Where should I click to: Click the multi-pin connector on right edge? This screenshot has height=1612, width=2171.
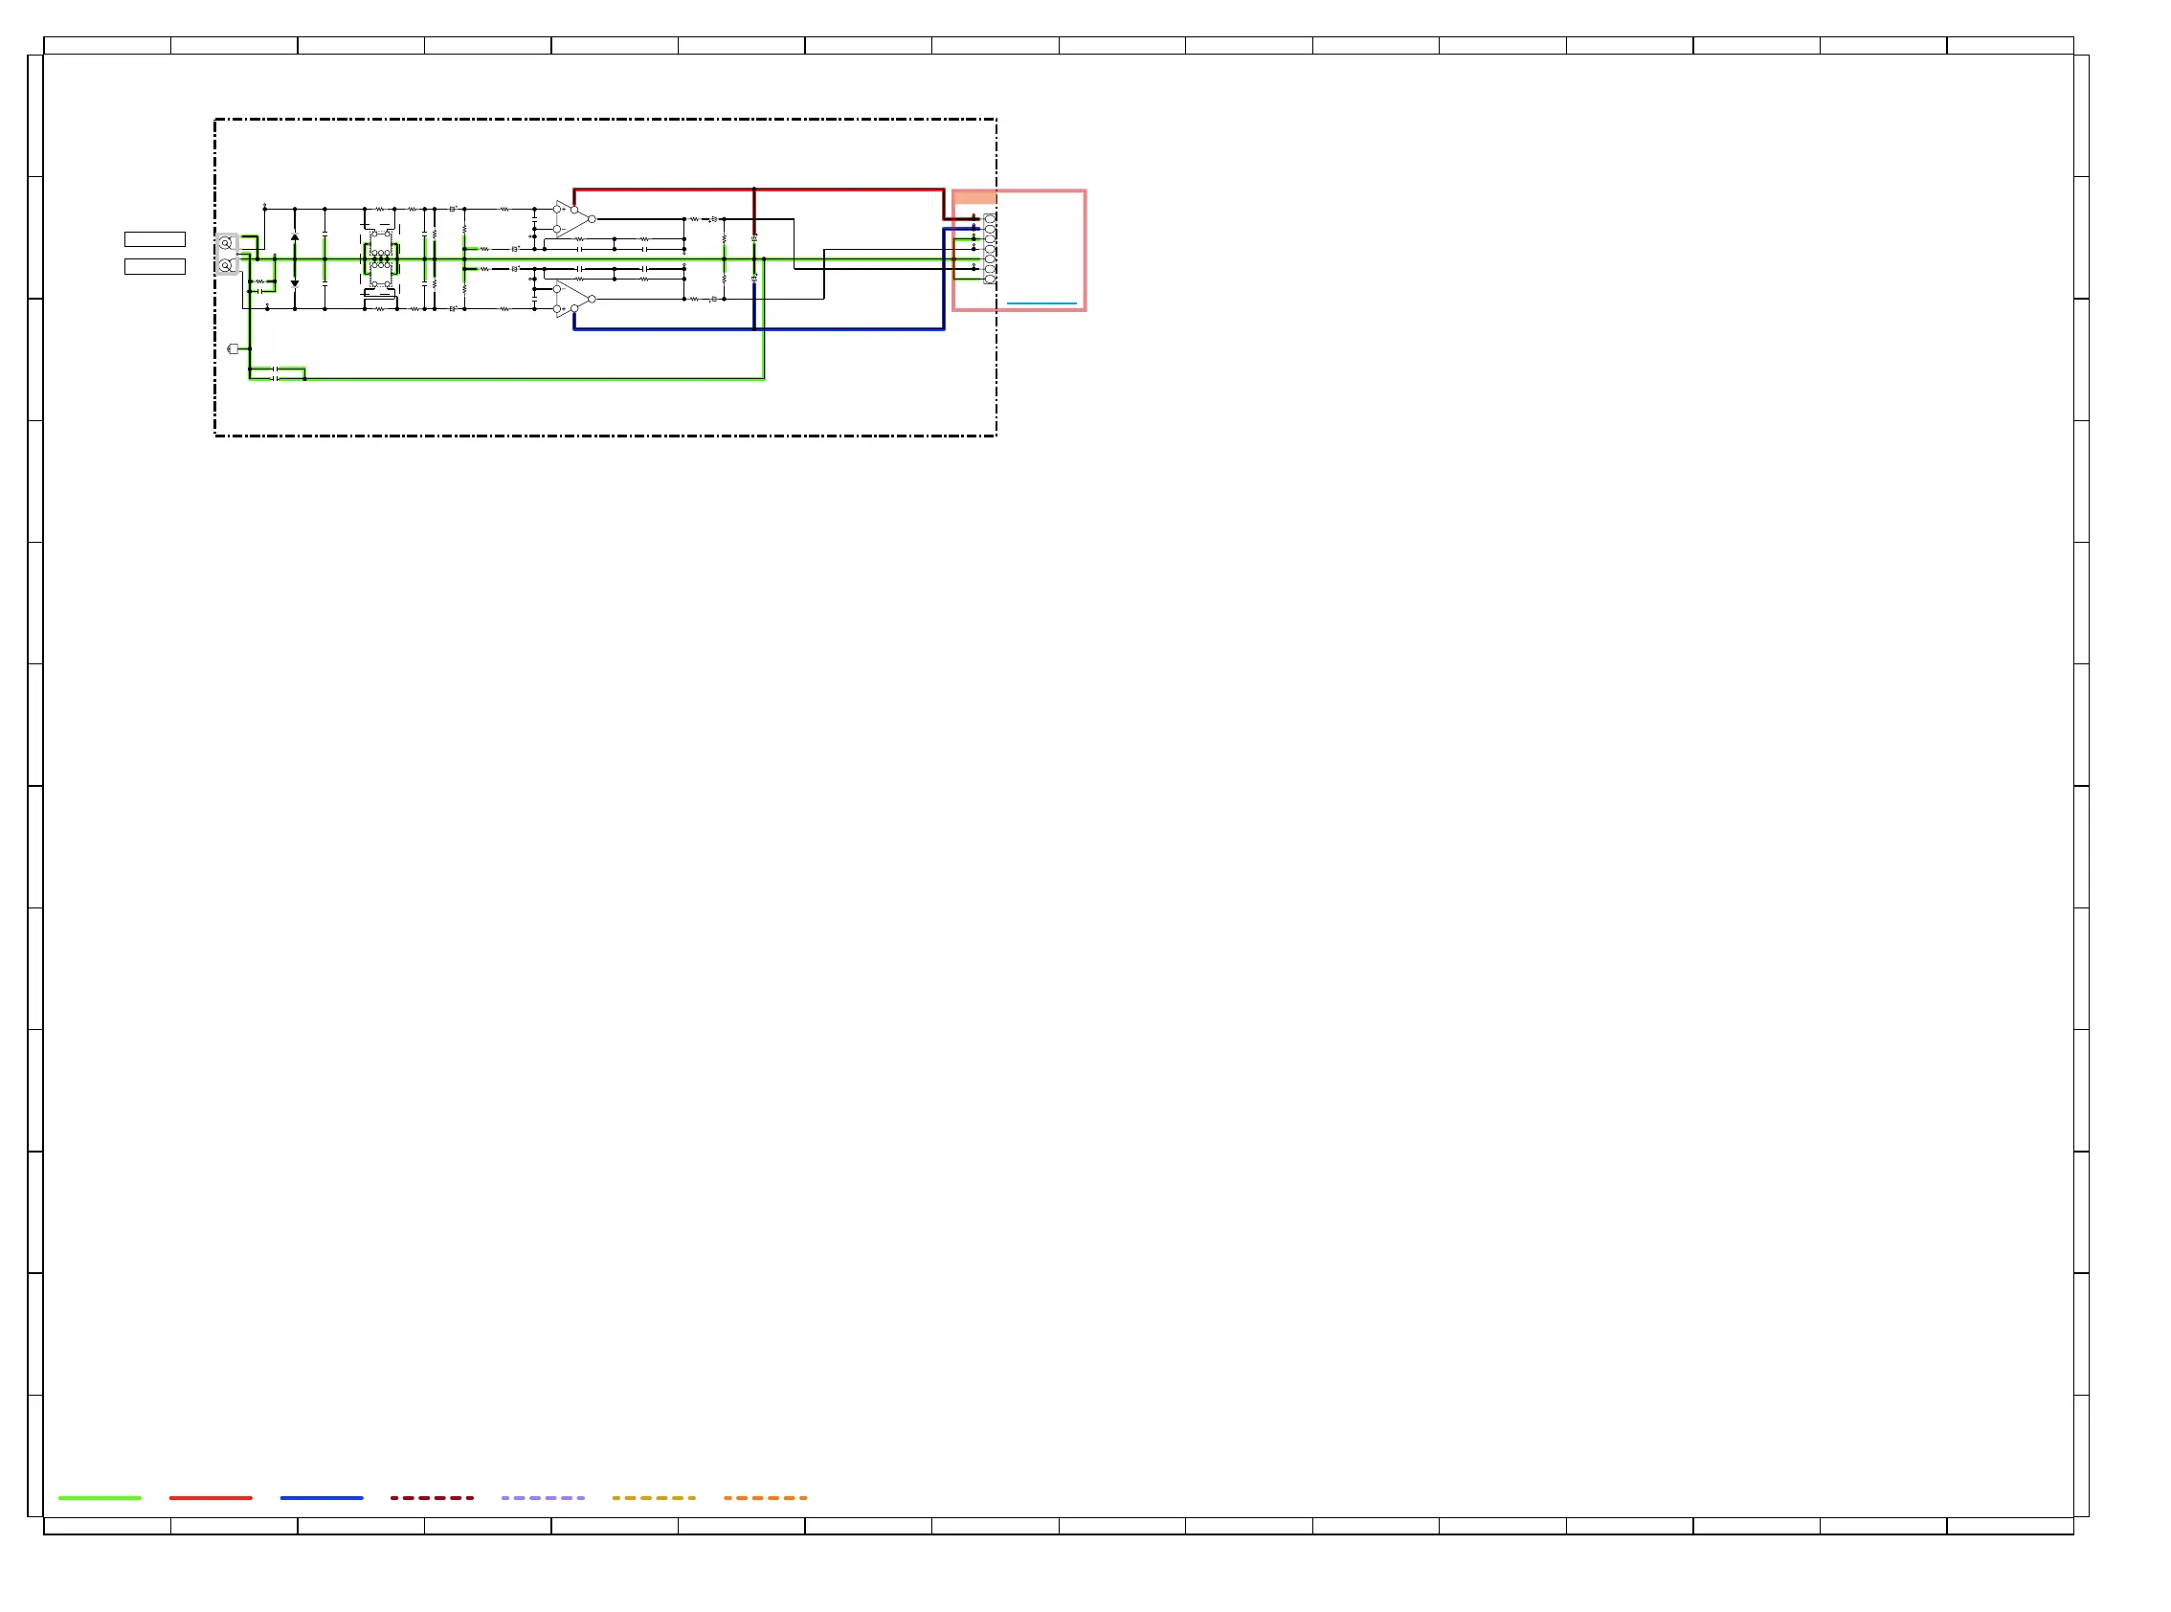pyautogui.click(x=990, y=250)
